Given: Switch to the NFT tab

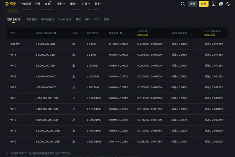Looking at the screenshot, I should (x=87, y=19).
